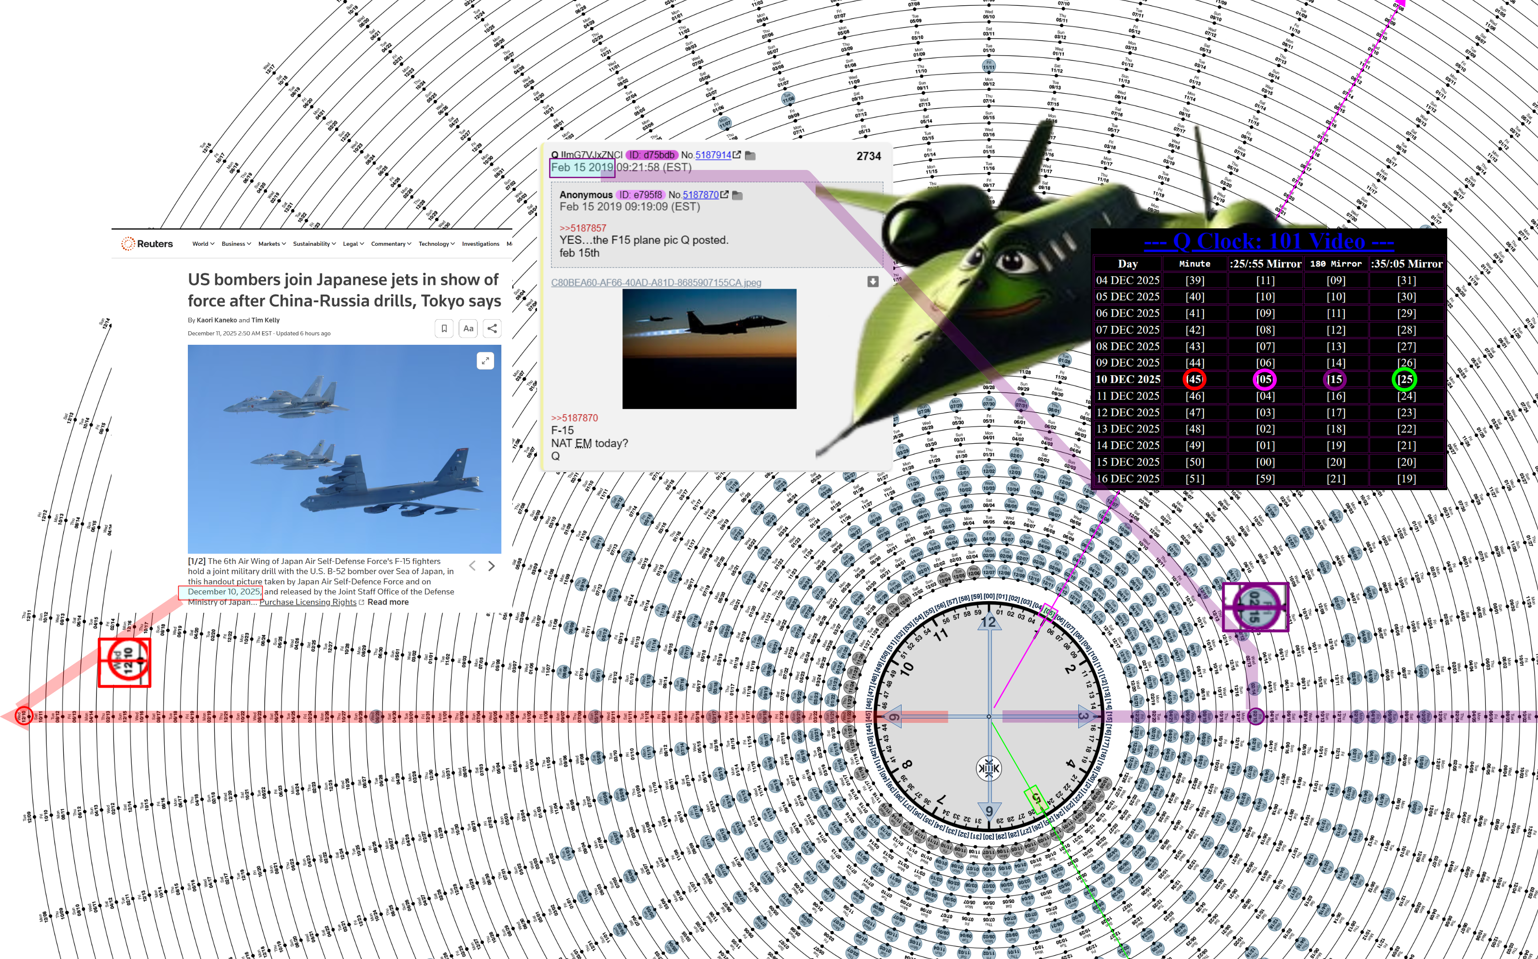Open the Investigations nav item

480,243
